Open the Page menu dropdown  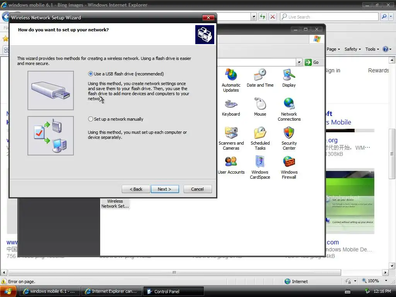(333, 49)
